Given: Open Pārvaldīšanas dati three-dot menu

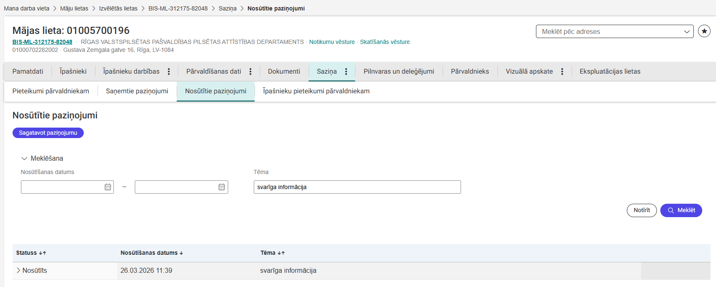Looking at the screenshot, I should click(250, 72).
